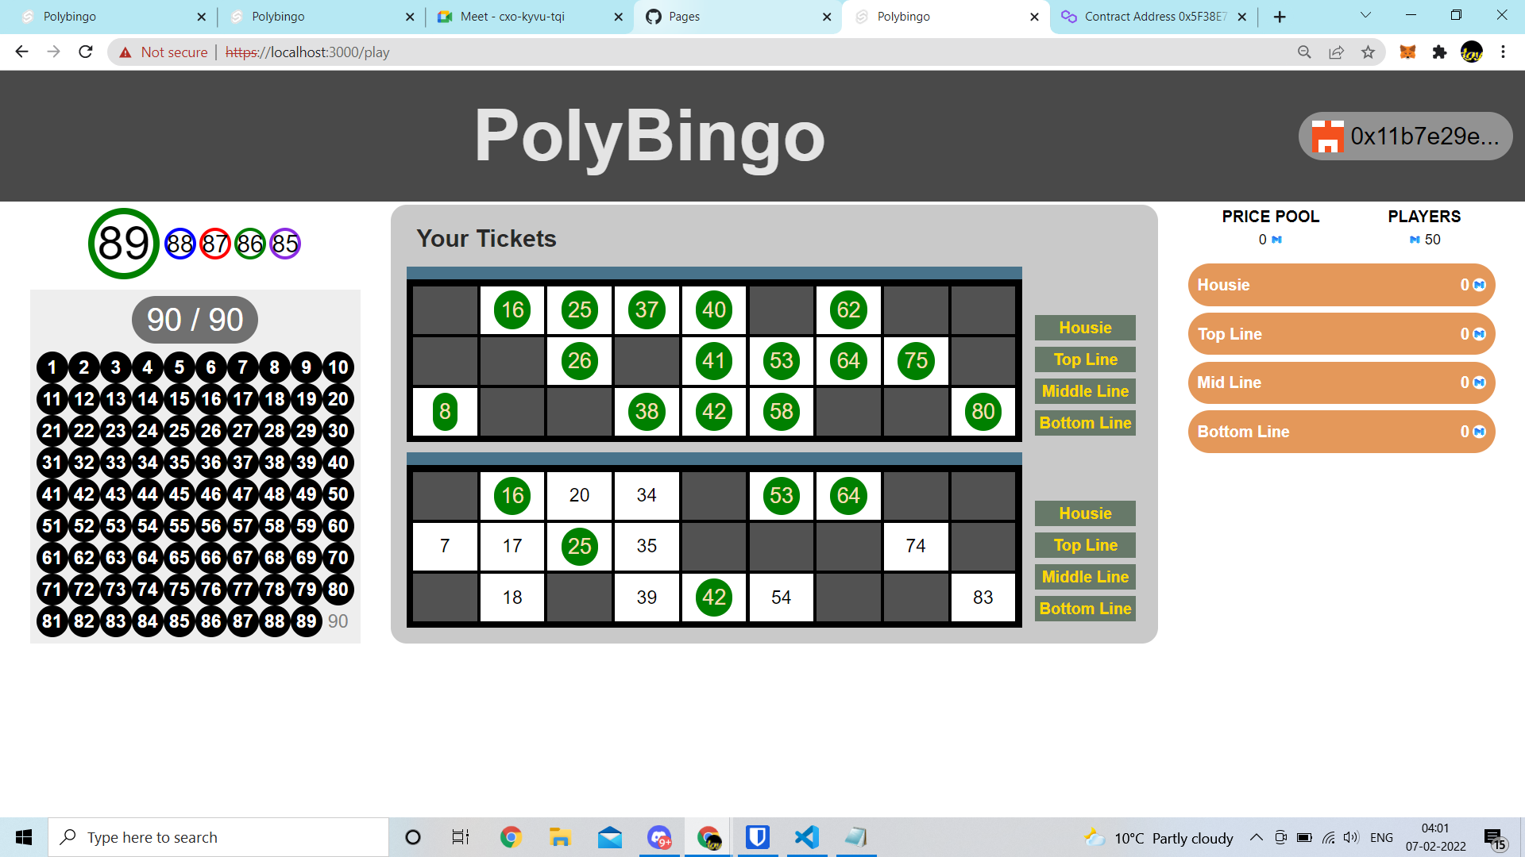Open the Mail app from taskbar
The width and height of the screenshot is (1525, 857).
(610, 837)
